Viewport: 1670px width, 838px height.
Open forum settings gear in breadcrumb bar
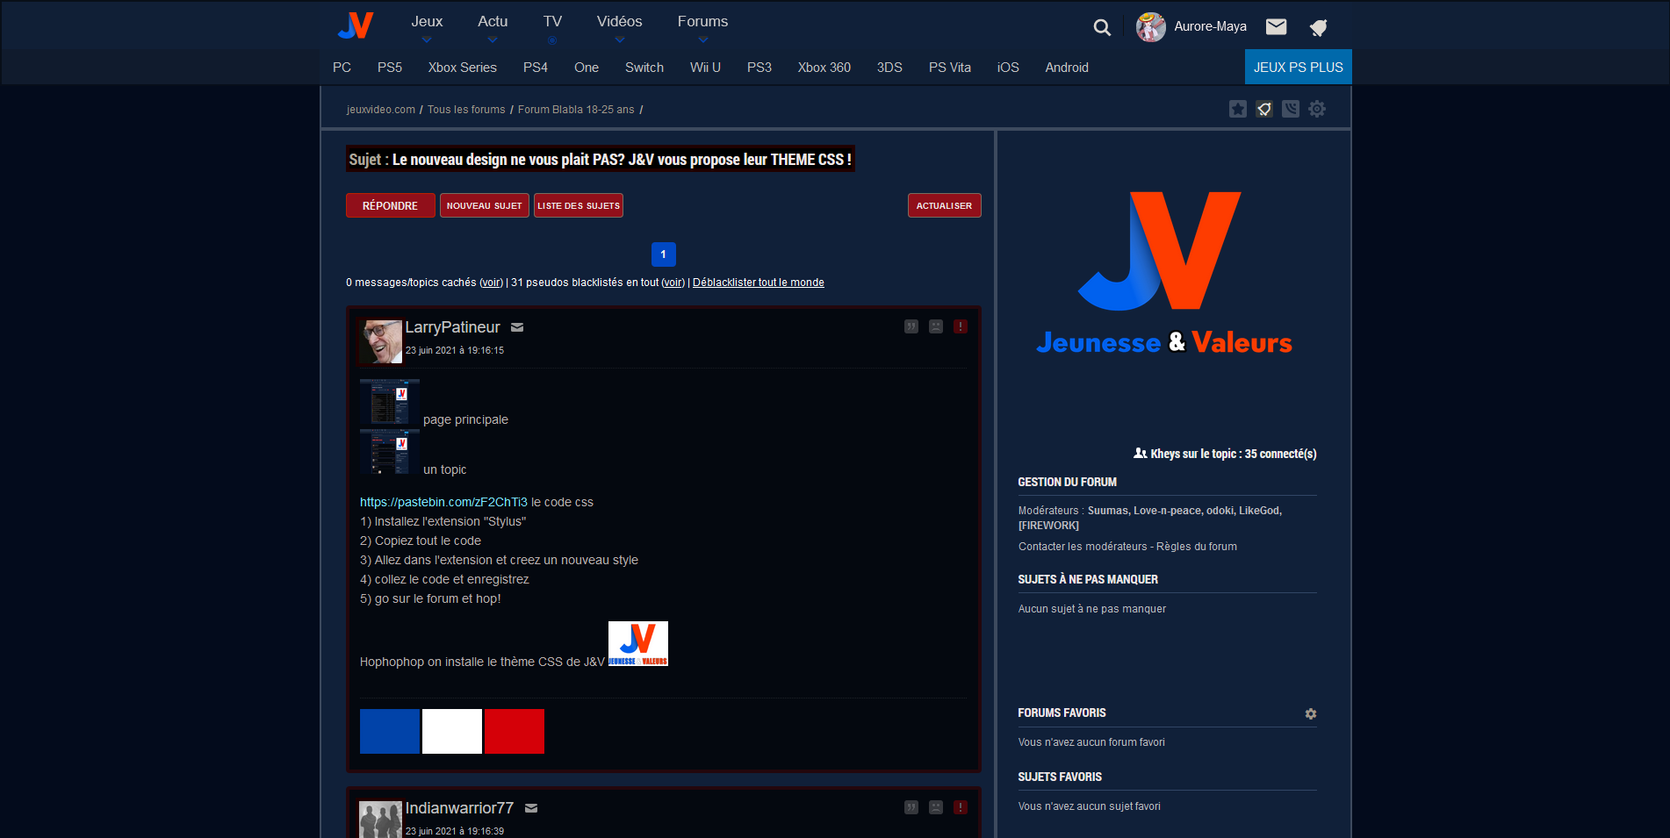pyautogui.click(x=1317, y=109)
